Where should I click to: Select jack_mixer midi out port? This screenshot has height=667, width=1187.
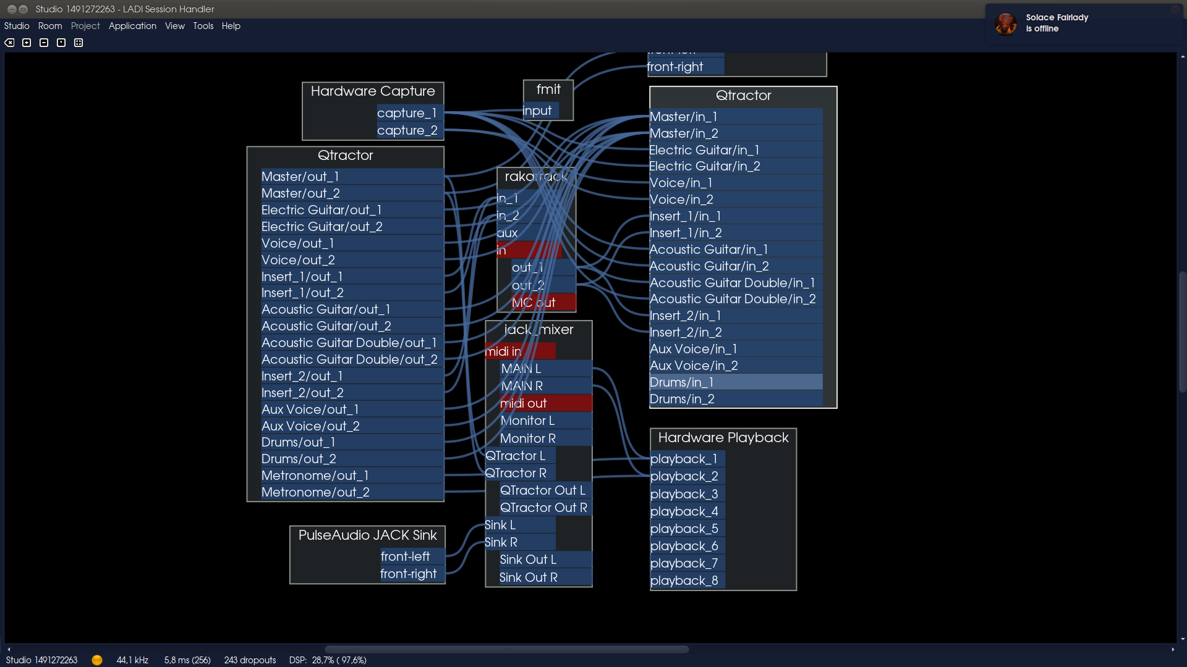[x=547, y=403]
